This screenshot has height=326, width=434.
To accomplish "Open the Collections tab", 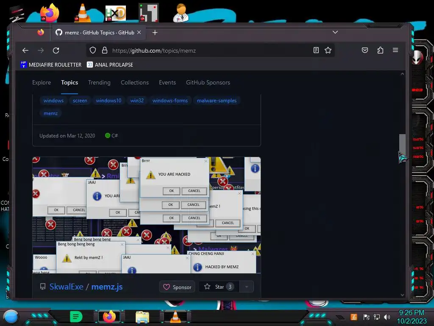I will tap(134, 82).
